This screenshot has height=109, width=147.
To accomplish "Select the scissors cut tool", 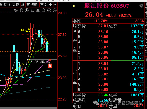I will point(38,10).
